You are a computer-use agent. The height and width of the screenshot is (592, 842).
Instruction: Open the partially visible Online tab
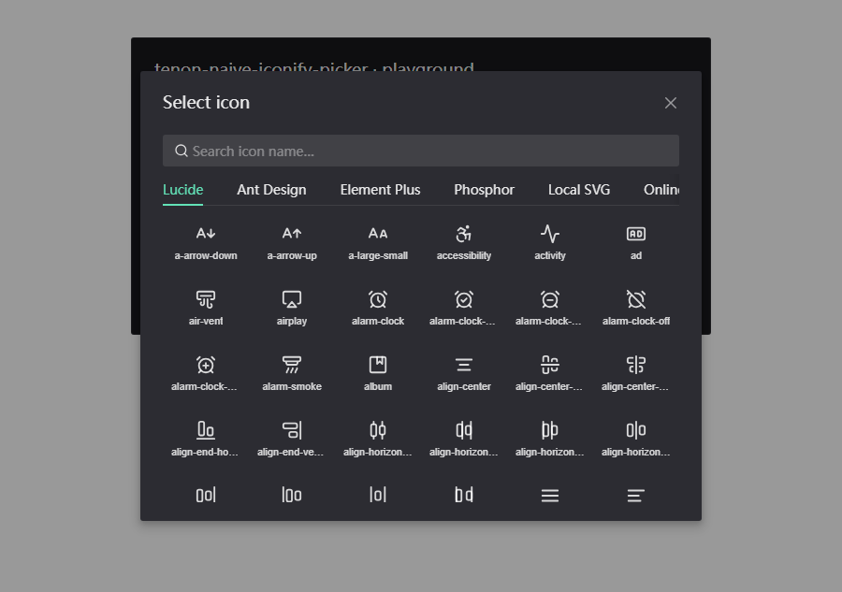click(661, 190)
